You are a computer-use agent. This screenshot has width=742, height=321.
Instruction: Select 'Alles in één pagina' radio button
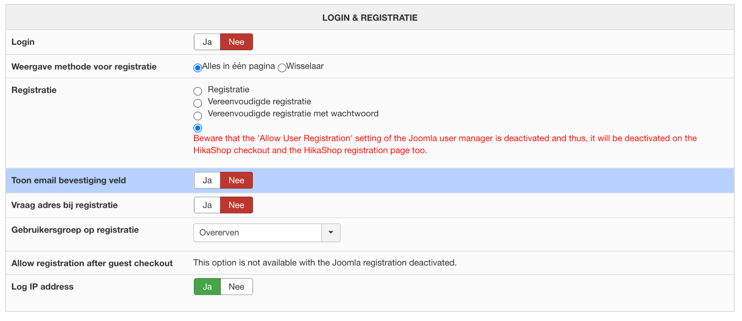pos(197,68)
